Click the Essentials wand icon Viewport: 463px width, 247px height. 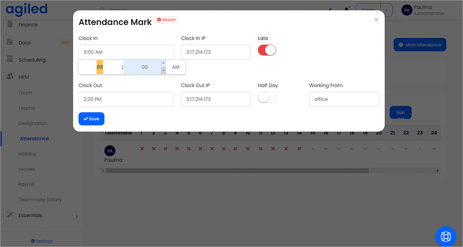[x=10, y=215]
